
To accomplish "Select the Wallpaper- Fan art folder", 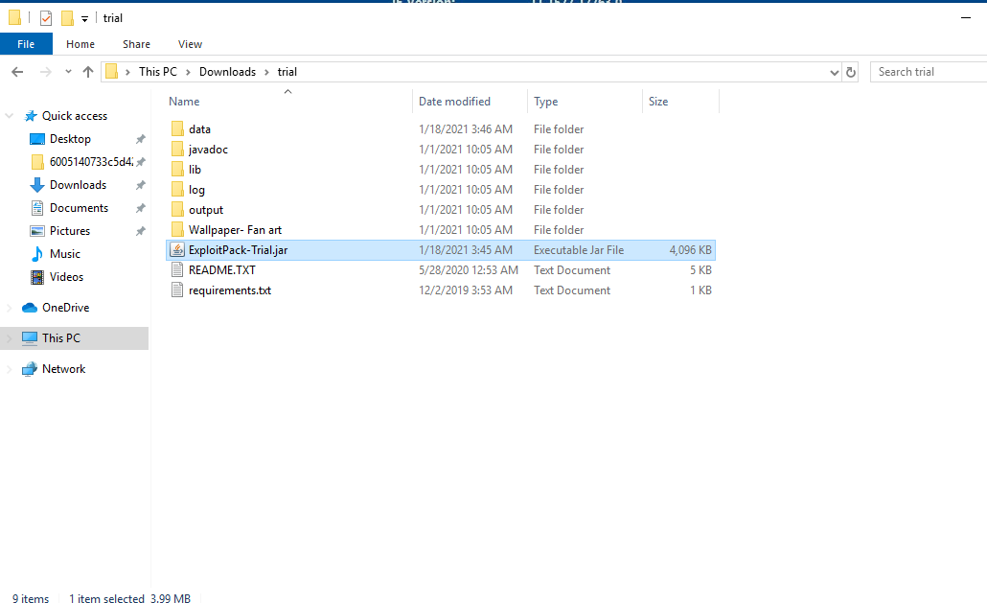I will [234, 230].
